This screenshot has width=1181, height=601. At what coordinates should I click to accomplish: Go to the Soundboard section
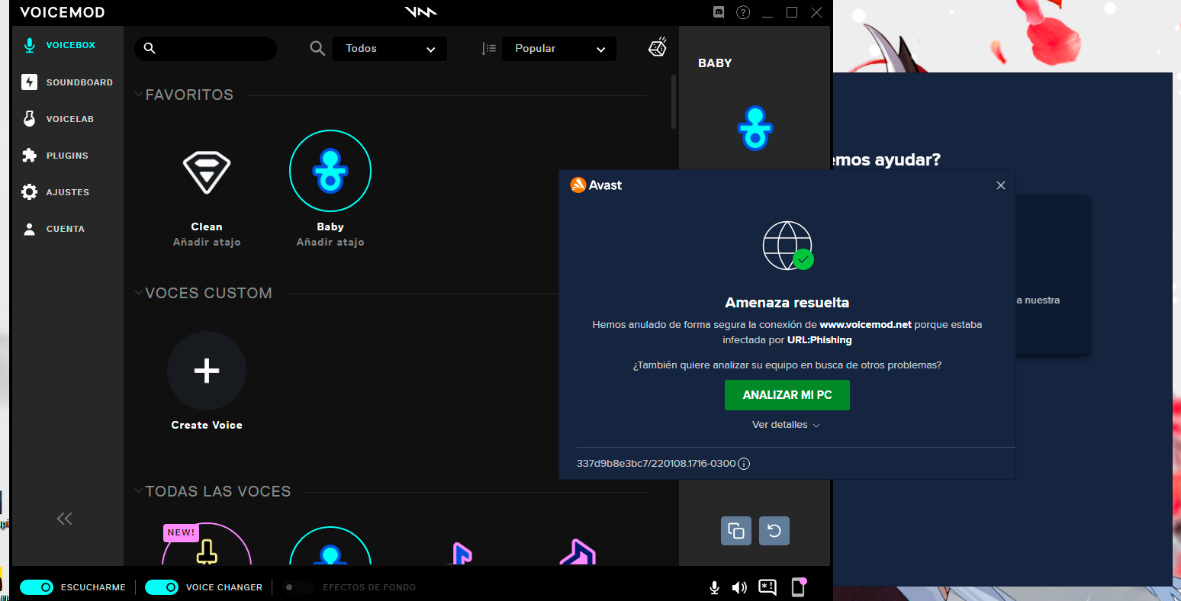[67, 82]
